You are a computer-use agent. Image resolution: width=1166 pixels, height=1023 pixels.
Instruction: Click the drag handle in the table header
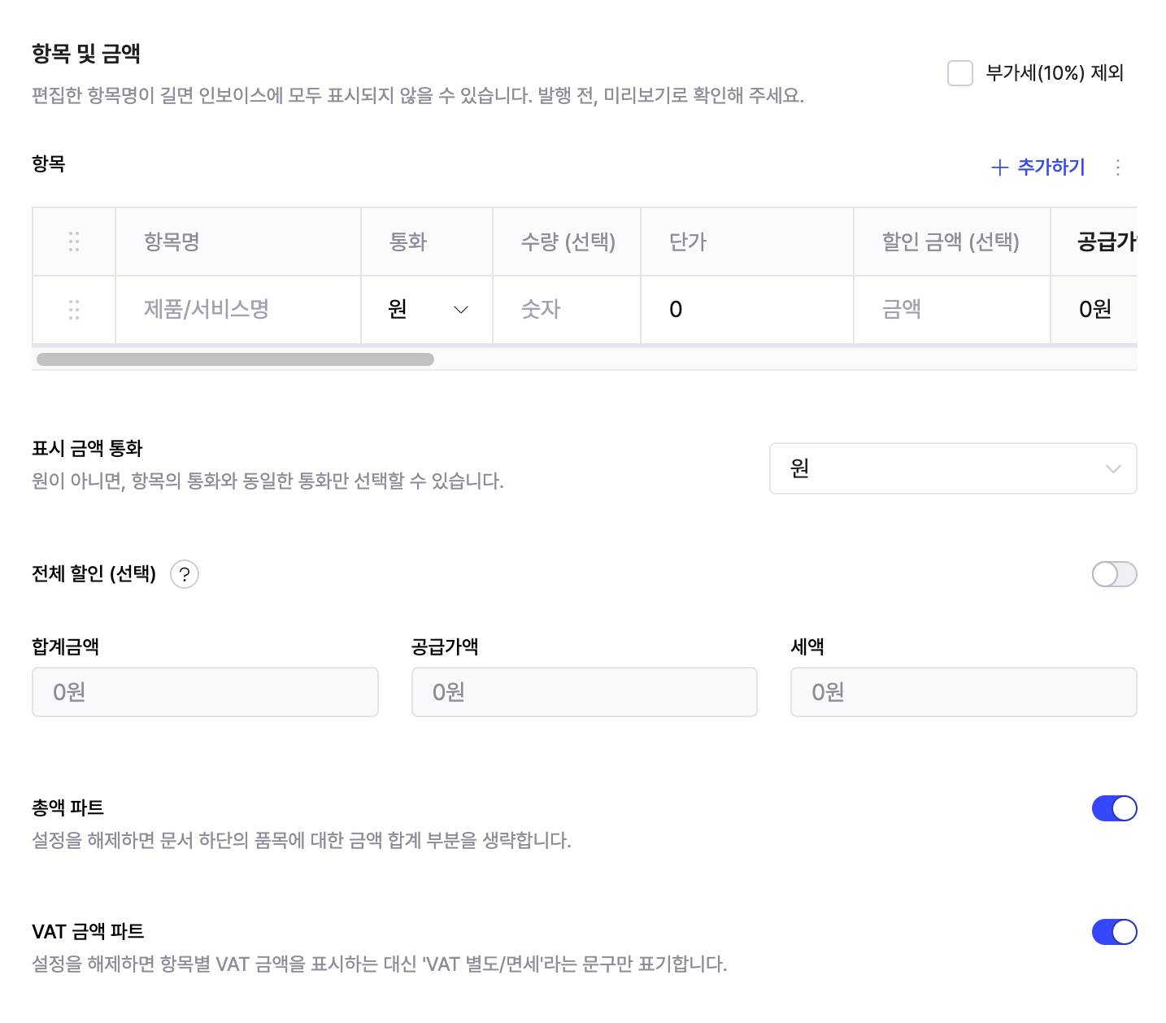coord(74,242)
